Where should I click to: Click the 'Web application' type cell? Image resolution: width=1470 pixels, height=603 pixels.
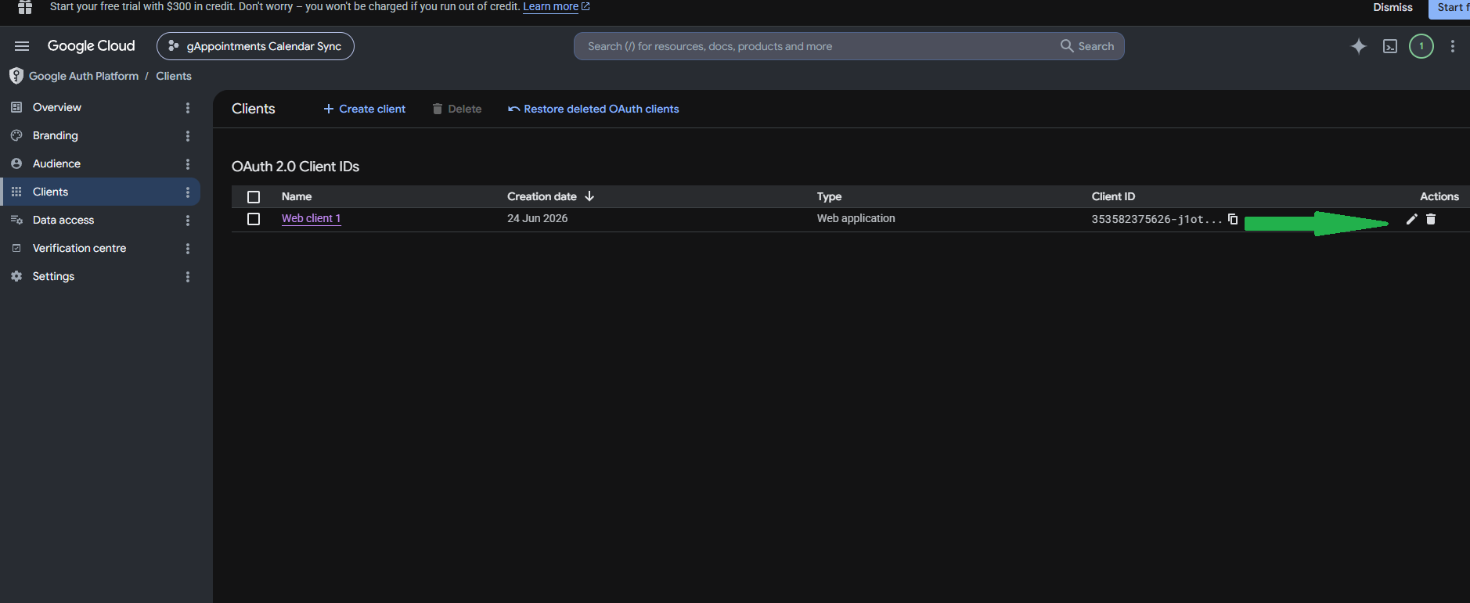pyautogui.click(x=856, y=218)
